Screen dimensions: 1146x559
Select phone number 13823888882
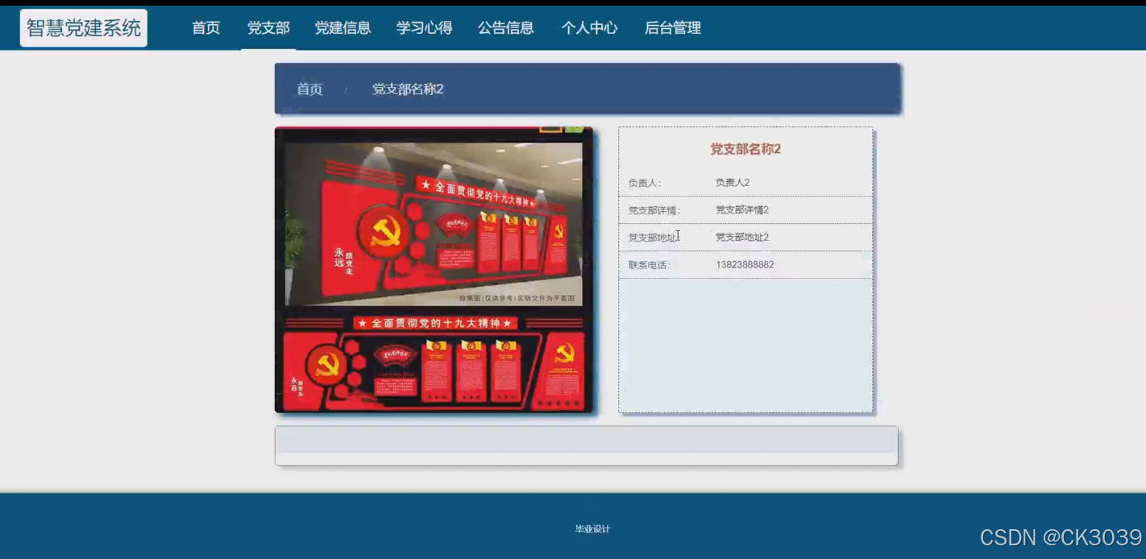745,265
